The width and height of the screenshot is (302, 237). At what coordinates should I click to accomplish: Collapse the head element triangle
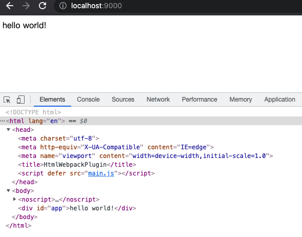point(9,130)
